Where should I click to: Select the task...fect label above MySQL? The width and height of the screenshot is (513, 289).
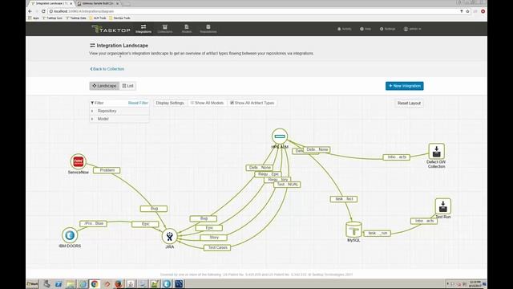pos(344,199)
